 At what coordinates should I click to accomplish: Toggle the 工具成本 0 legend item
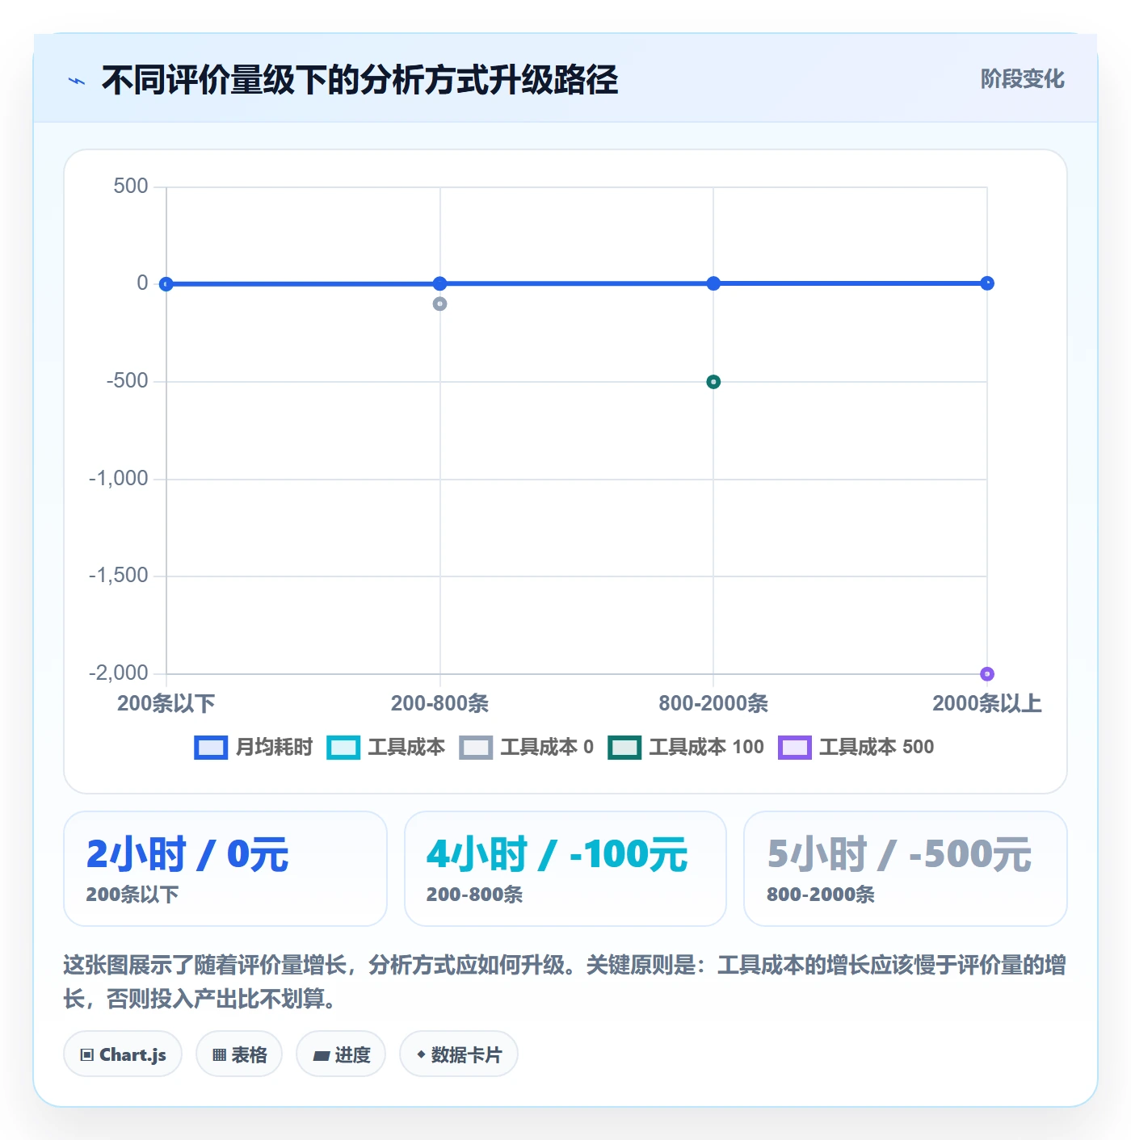pos(526,747)
